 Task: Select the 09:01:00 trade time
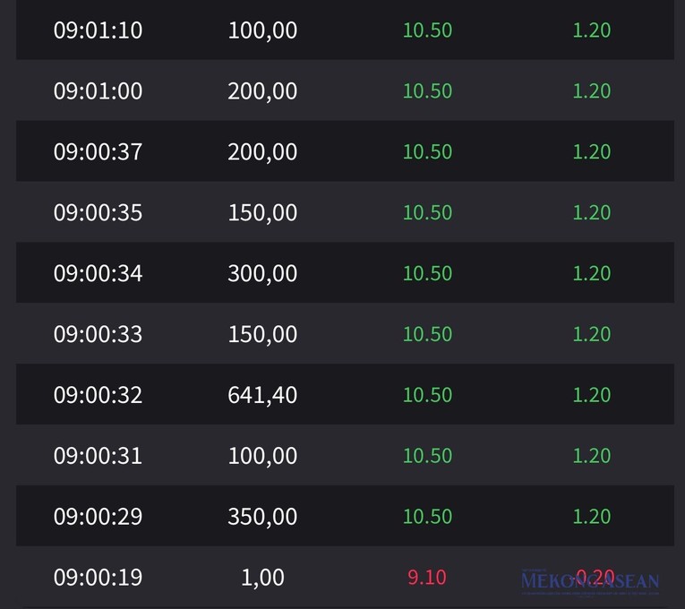point(98,91)
